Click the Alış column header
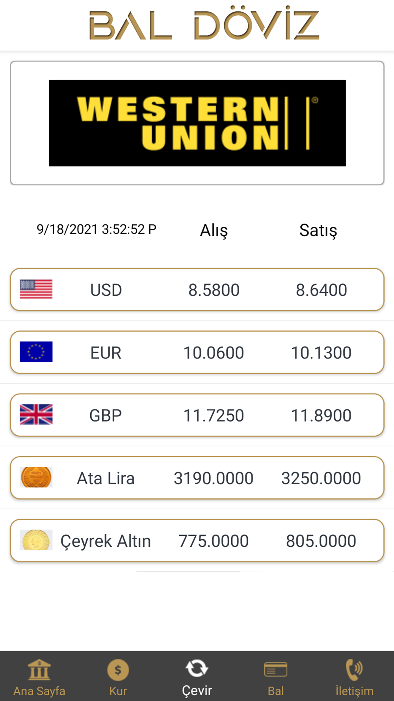This screenshot has width=394, height=701. (214, 230)
